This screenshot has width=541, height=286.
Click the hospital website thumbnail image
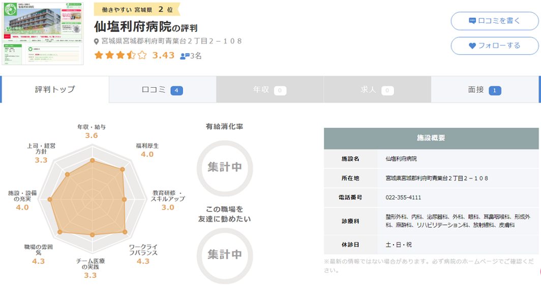[43, 33]
